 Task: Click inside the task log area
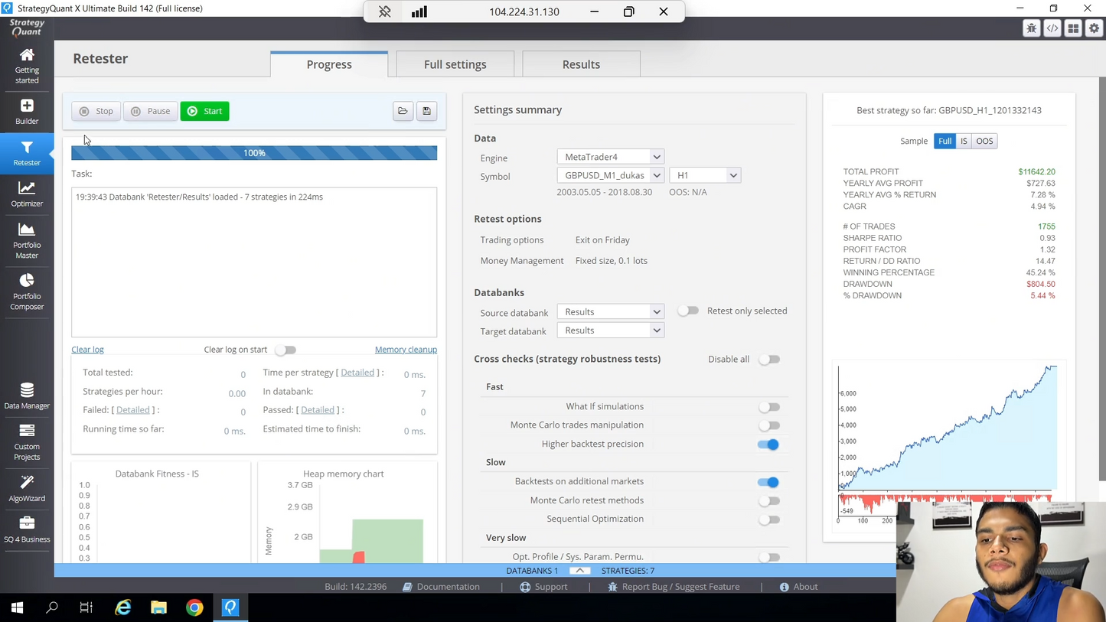click(254, 262)
